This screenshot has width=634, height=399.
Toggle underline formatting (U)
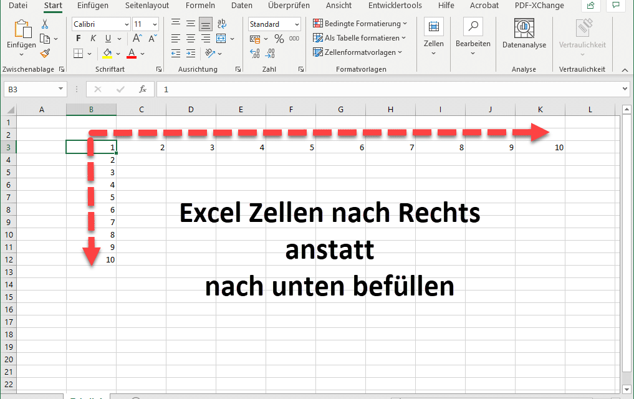108,39
